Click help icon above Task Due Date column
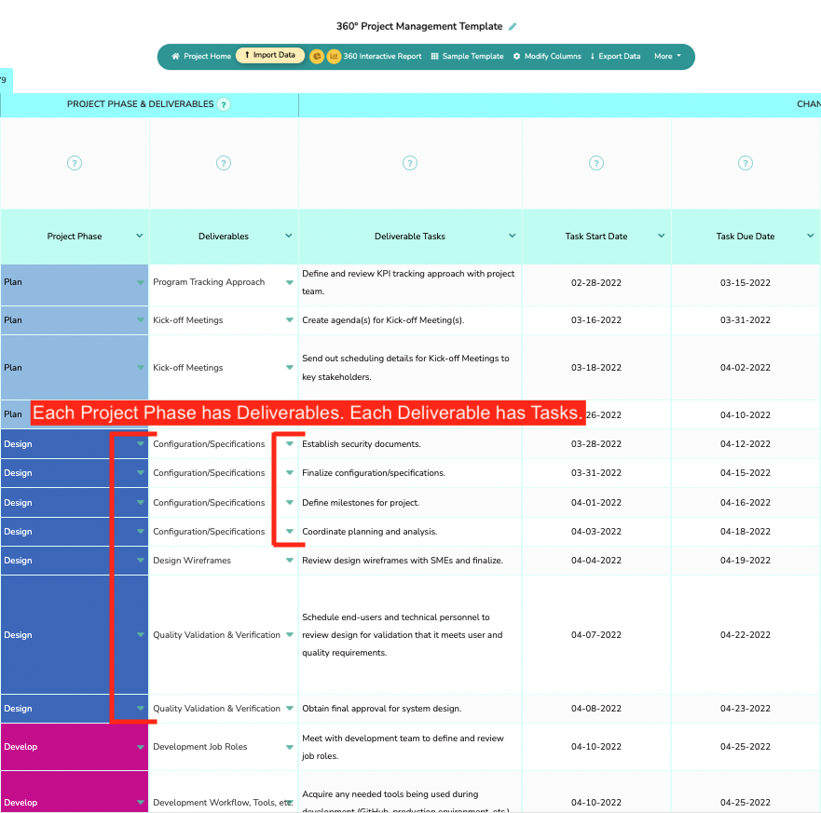 pyautogui.click(x=746, y=163)
